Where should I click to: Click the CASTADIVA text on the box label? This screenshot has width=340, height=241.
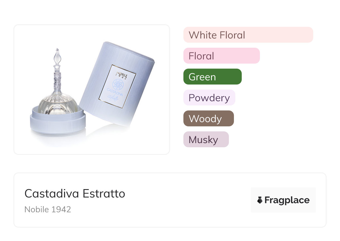pos(114,93)
